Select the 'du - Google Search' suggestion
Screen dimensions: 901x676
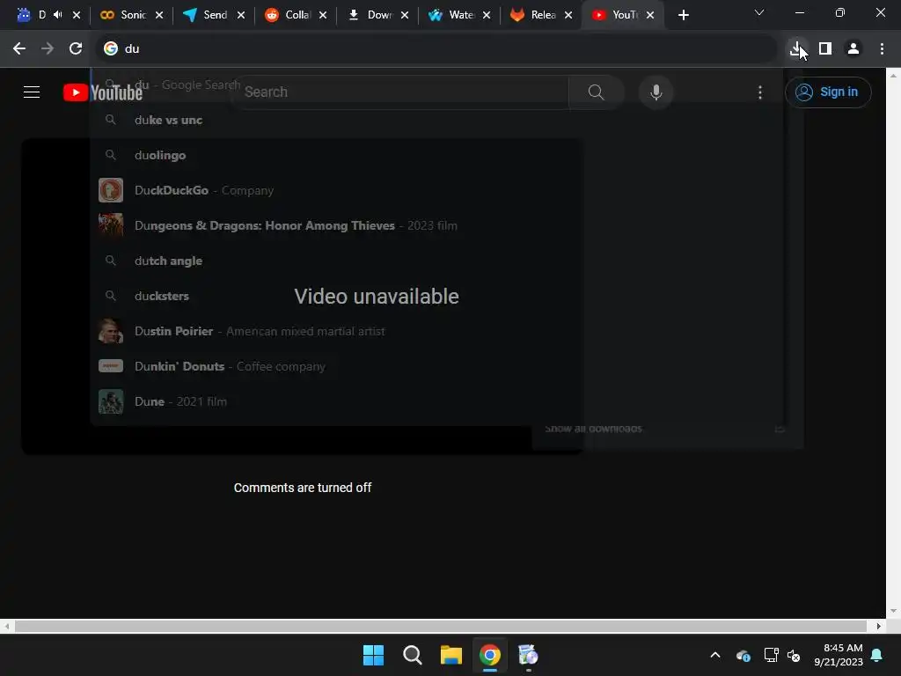(436, 85)
